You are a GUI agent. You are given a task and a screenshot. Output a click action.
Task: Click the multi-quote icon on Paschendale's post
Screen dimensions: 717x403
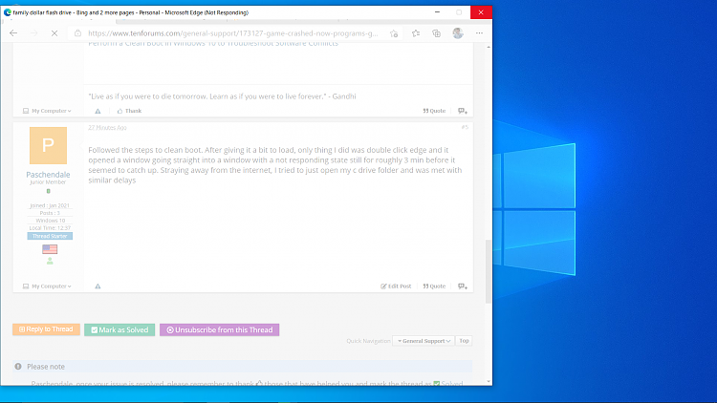pyautogui.click(x=463, y=286)
